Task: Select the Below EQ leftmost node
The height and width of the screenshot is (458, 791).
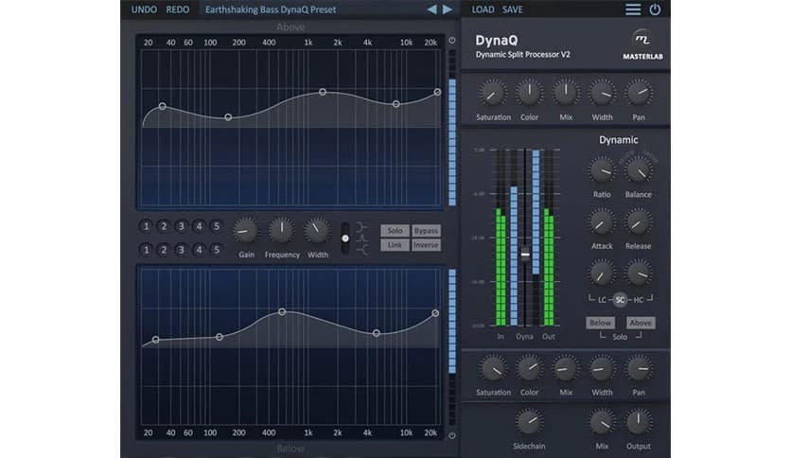Action: pyautogui.click(x=155, y=340)
